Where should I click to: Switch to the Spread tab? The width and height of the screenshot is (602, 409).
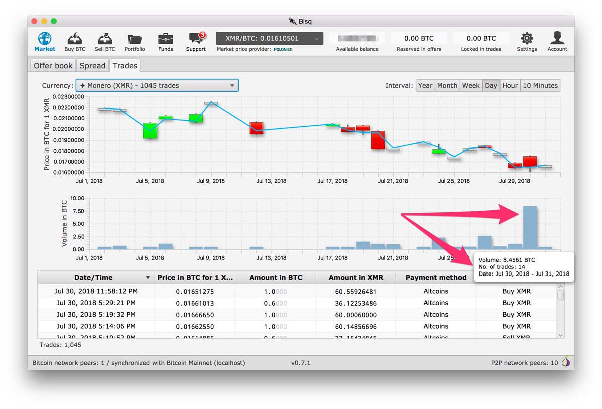pos(92,65)
